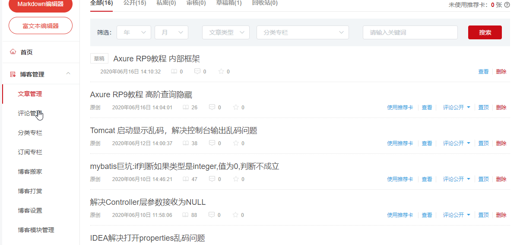Switch to the 全部(16) tab
The image size is (520, 245).
click(101, 3)
